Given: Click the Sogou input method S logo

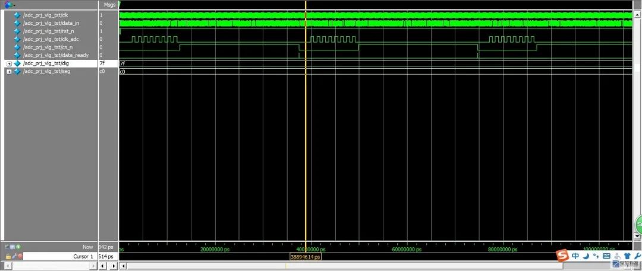Looking at the screenshot, I should tap(563, 256).
